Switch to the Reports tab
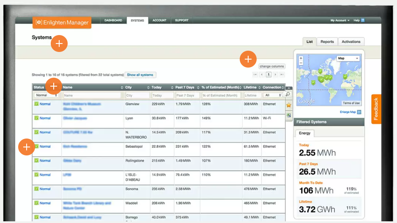397x223 pixels. 327,42
